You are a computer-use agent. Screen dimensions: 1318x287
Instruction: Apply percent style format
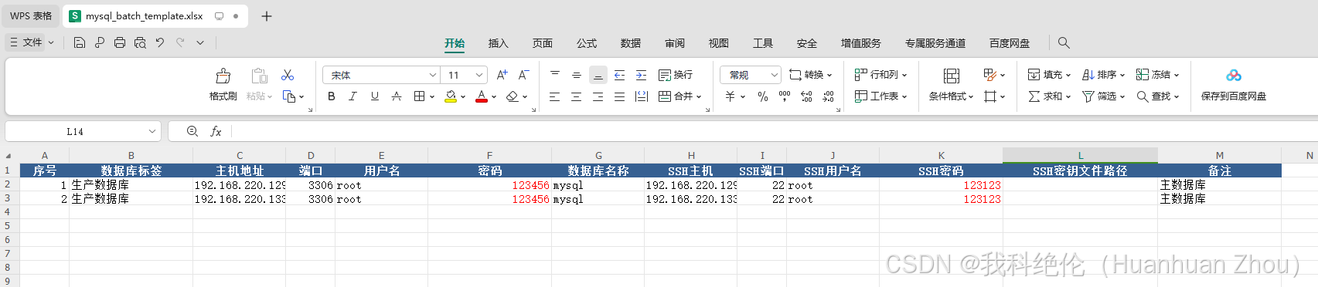click(x=763, y=96)
